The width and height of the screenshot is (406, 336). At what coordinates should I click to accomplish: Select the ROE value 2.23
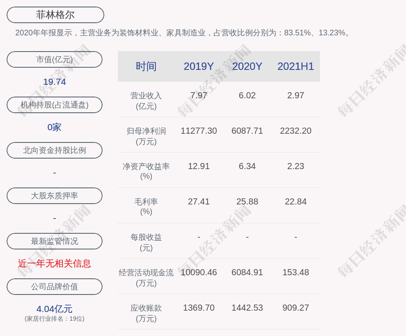click(x=296, y=166)
